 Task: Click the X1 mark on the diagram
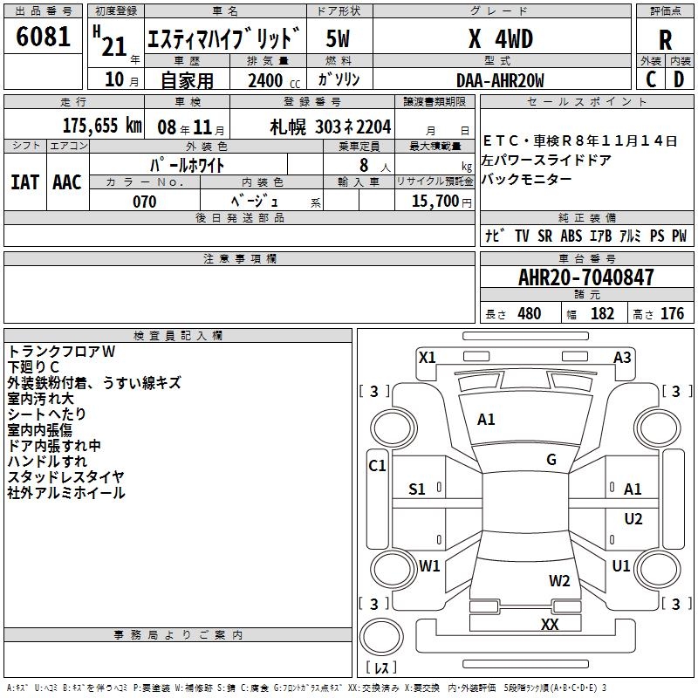click(x=428, y=358)
